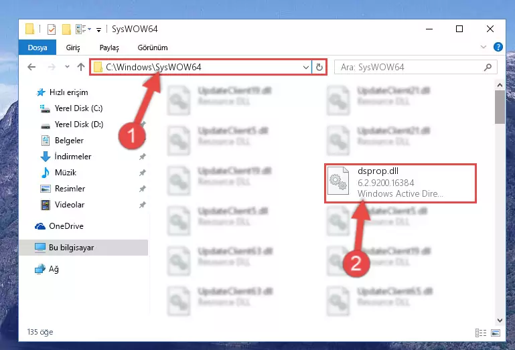Select Bu bilgisayar in the navigation pane
The width and height of the screenshot is (515, 350).
point(84,248)
